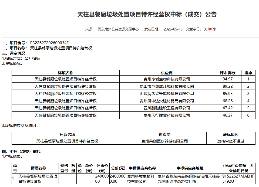This screenshot has width=259, height=187.
Task: Click the 公开招标 bidding method line
Action: 21,58
